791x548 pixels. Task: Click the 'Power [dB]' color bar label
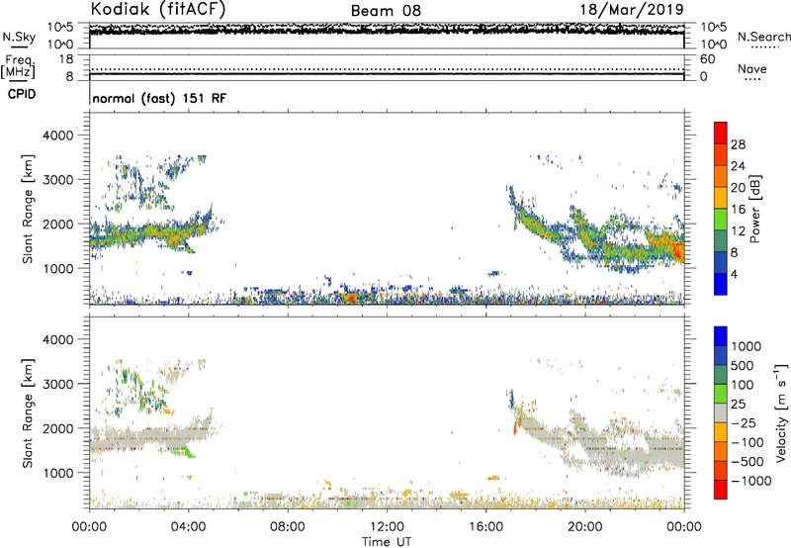pyautogui.click(x=754, y=209)
